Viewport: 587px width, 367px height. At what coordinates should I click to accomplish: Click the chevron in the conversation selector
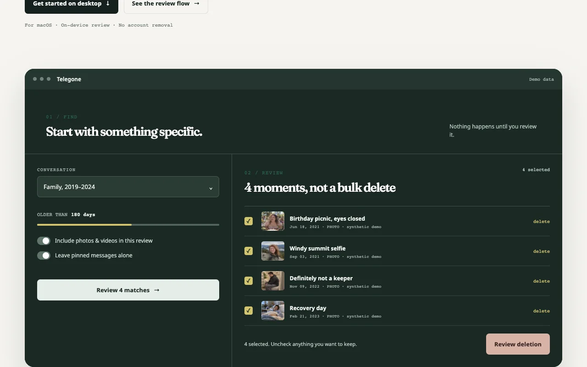(x=211, y=188)
